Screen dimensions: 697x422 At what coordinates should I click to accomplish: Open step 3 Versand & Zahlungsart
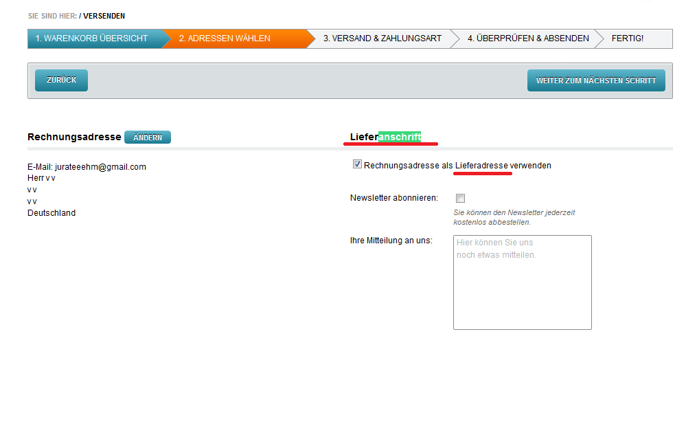coord(382,38)
